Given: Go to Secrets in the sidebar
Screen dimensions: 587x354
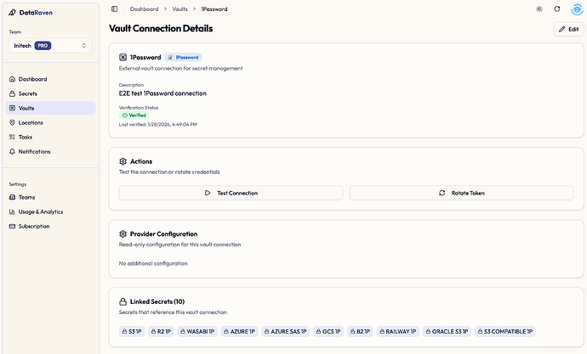Looking at the screenshot, I should 27,93.
